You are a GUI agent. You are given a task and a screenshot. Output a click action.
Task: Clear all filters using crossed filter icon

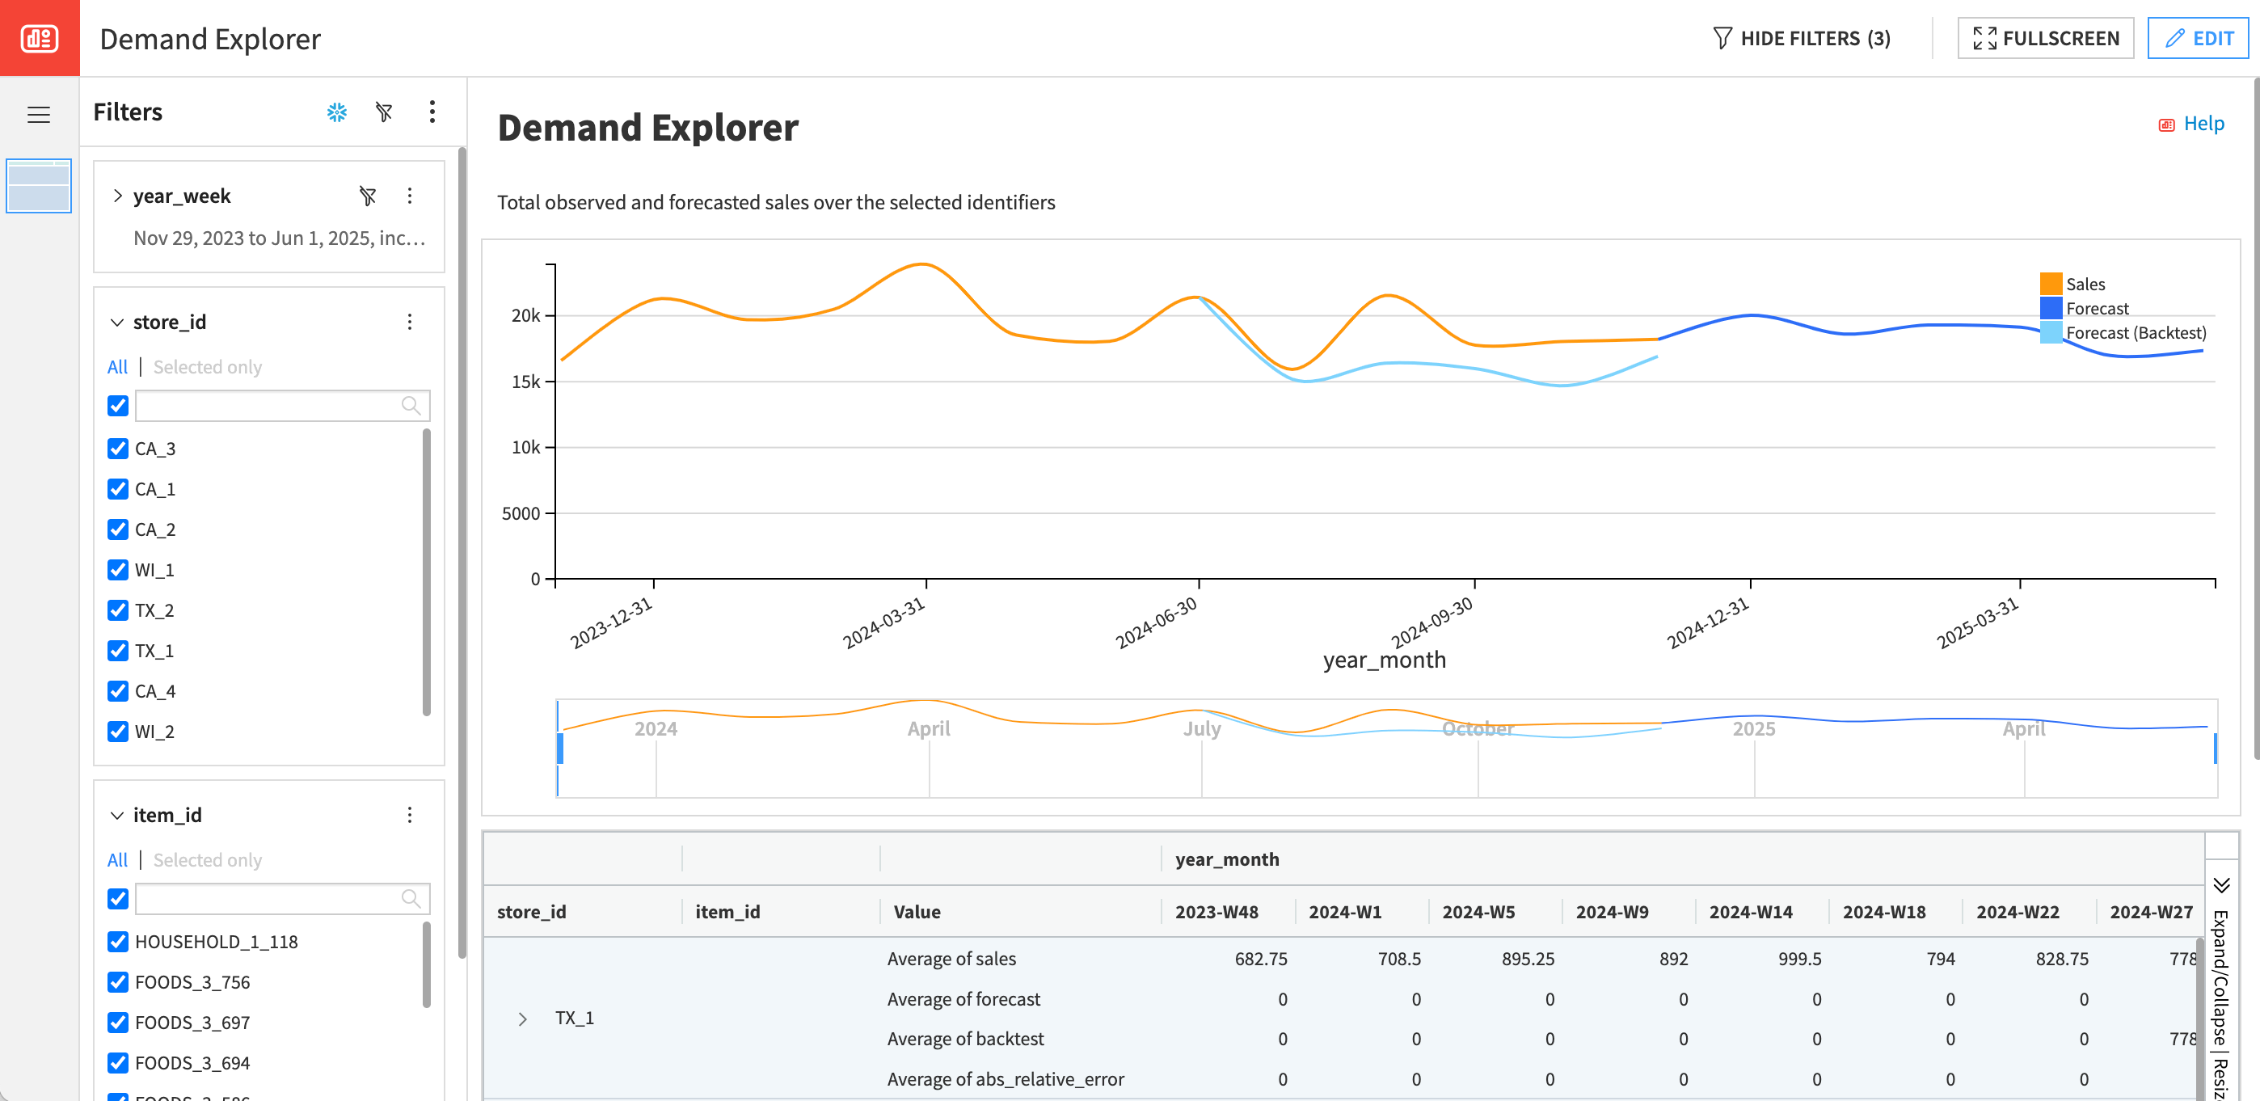383,112
